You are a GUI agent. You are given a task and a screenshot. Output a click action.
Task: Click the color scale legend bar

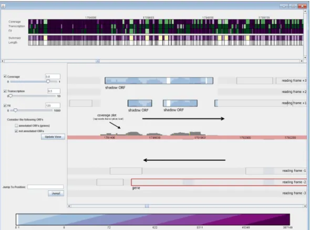(x=153, y=220)
